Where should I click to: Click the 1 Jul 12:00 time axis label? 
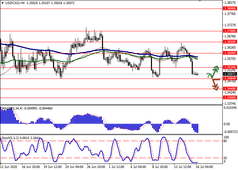(117, 167)
